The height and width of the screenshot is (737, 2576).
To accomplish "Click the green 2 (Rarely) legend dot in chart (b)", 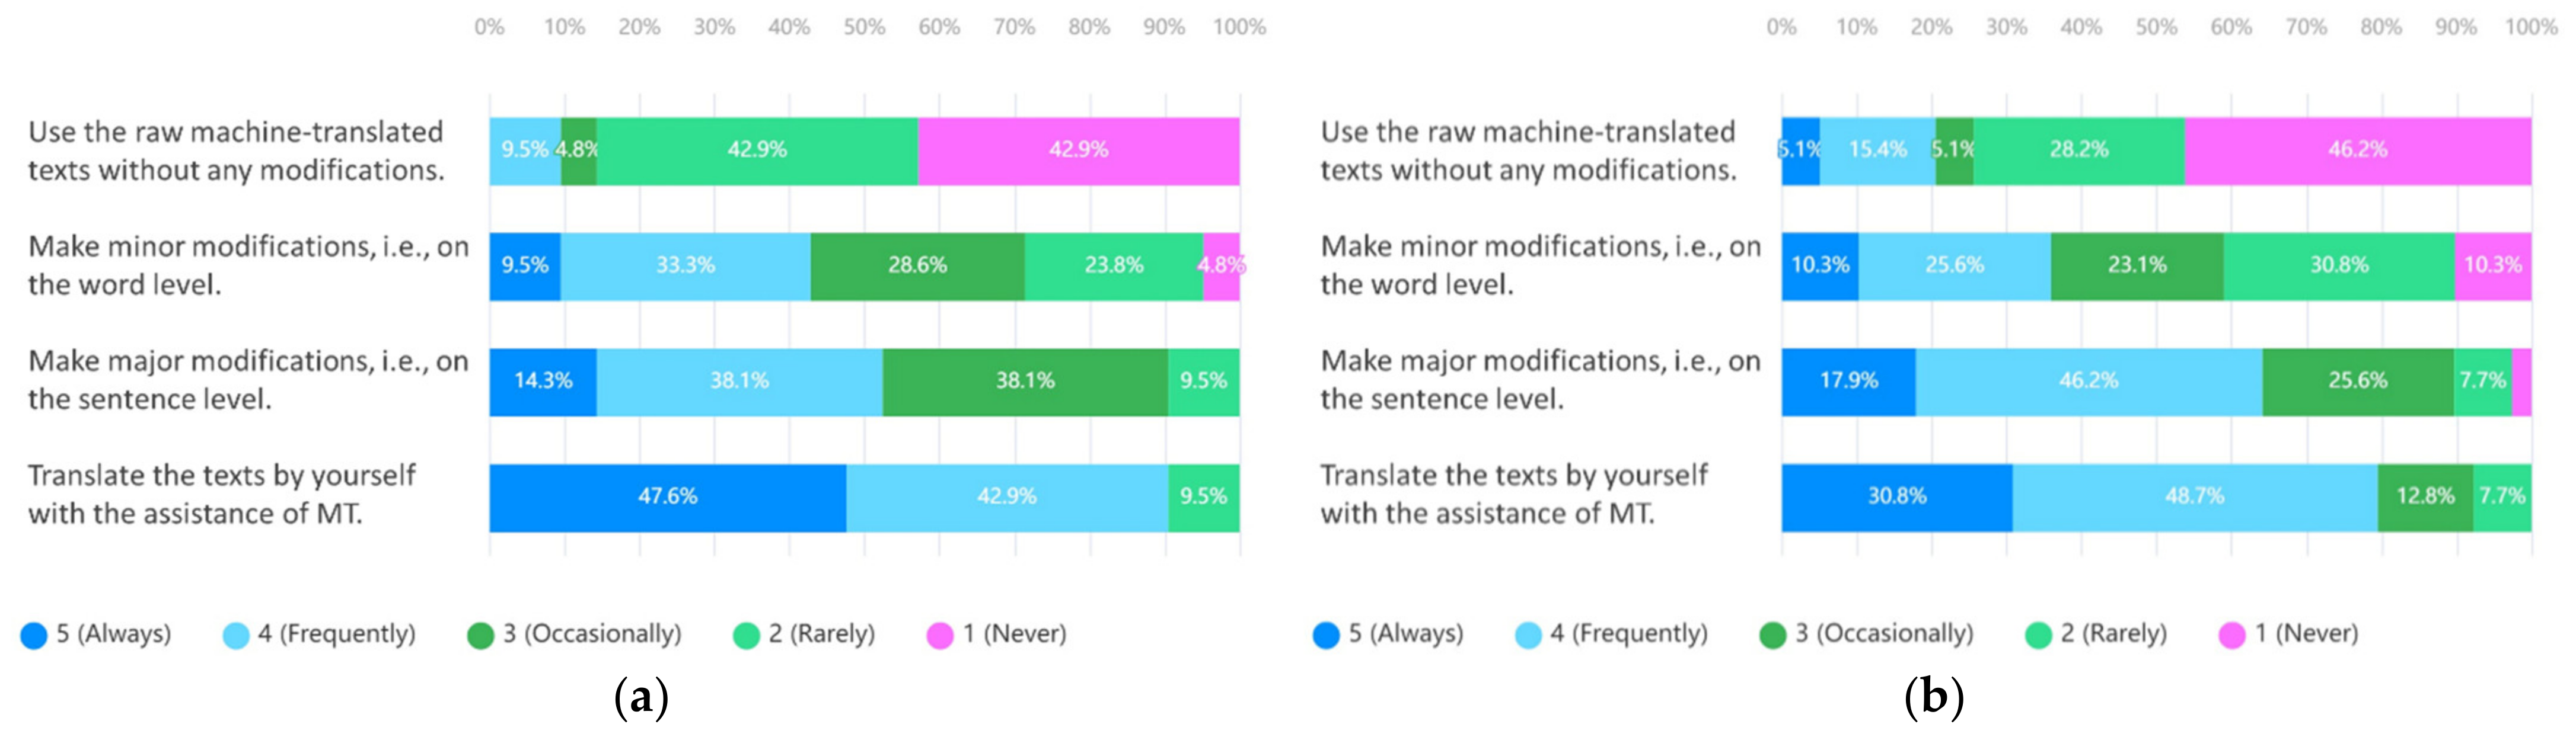I will [x=2038, y=635].
